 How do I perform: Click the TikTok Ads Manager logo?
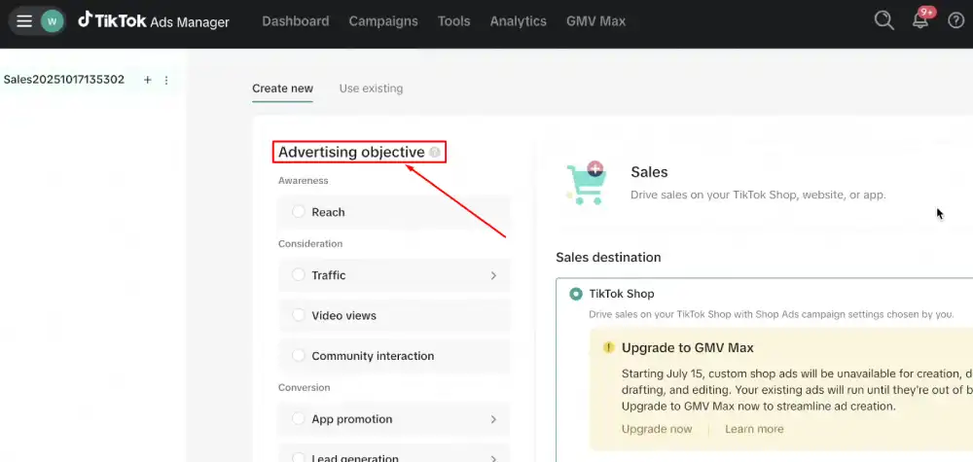pyautogui.click(x=154, y=21)
